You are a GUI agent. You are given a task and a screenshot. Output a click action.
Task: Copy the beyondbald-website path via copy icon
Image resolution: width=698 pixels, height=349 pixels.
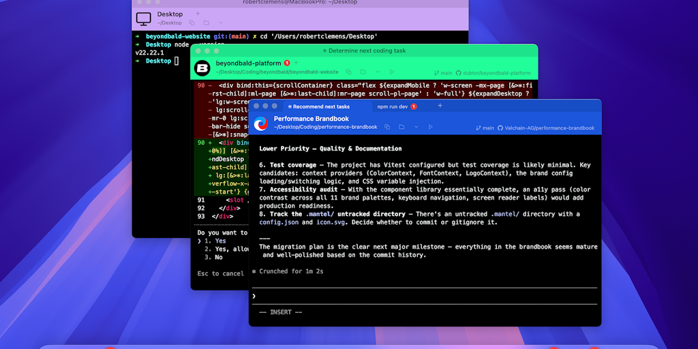click(x=348, y=72)
